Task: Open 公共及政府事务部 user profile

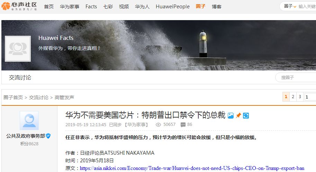Action: pos(26,136)
